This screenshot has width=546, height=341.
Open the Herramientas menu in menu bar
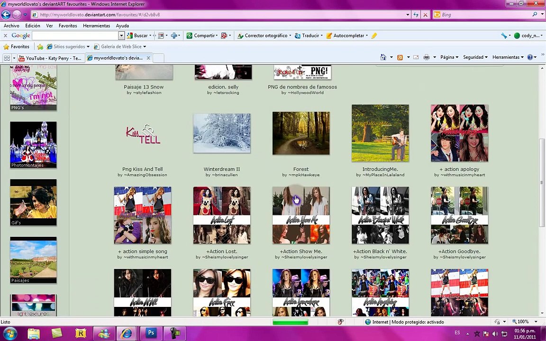(x=96, y=26)
